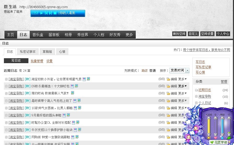Switch to 私密记事本 tab

(28, 52)
